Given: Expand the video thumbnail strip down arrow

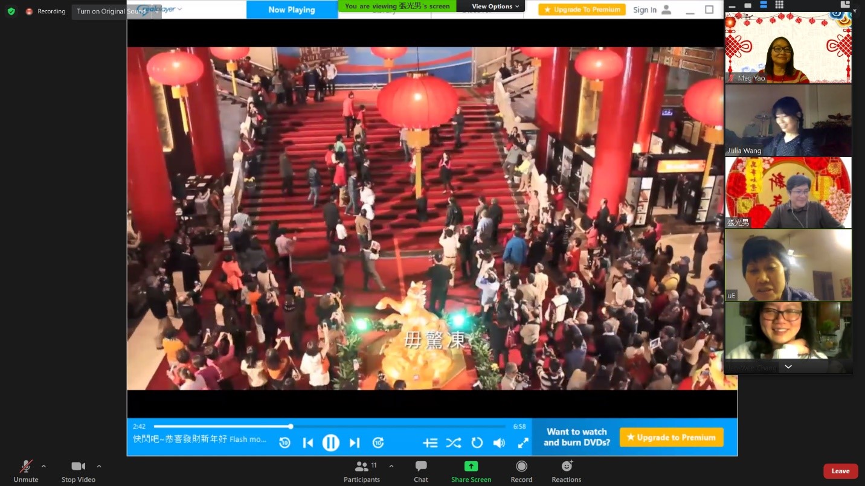Looking at the screenshot, I should point(788,366).
